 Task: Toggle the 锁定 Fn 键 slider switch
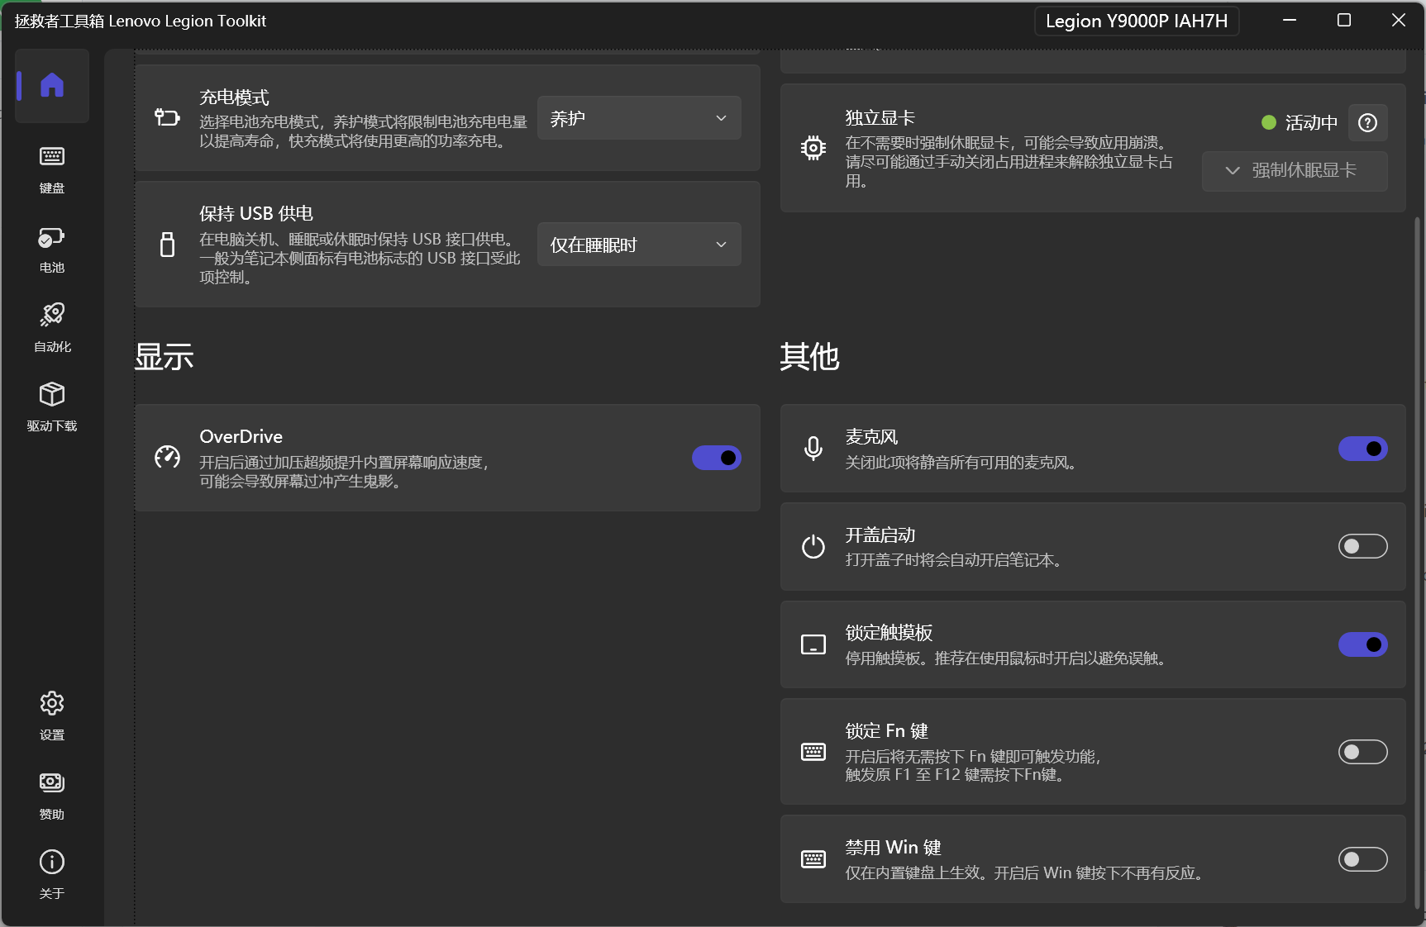(1362, 752)
